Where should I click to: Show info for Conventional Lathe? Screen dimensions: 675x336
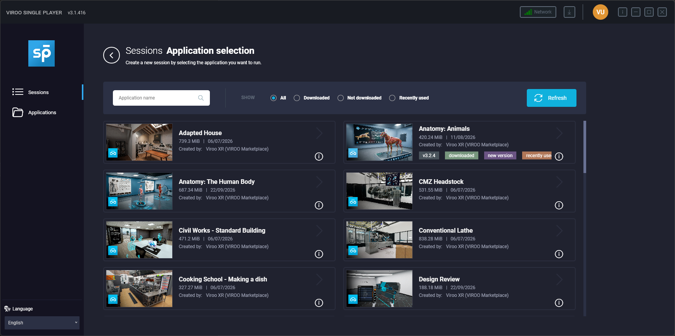coord(559,254)
